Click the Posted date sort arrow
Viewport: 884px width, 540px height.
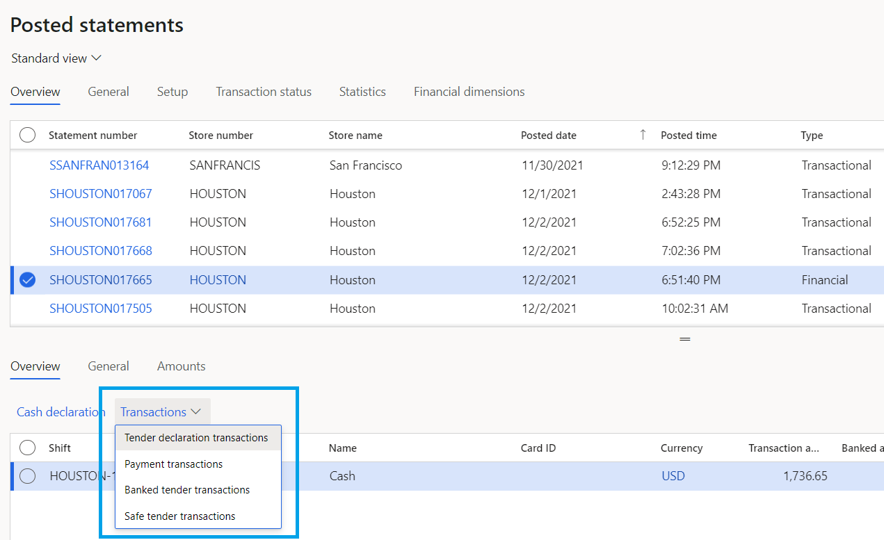[x=643, y=135]
